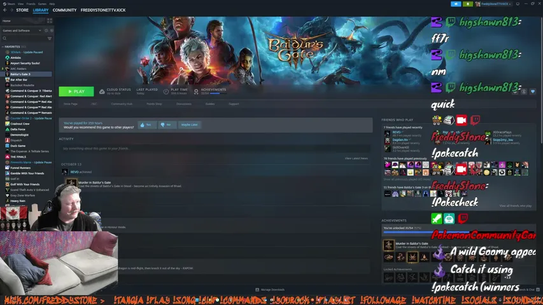This screenshot has height=305, width=543.
Task: Select THE FINALS in the library list
Action: click(x=18, y=157)
